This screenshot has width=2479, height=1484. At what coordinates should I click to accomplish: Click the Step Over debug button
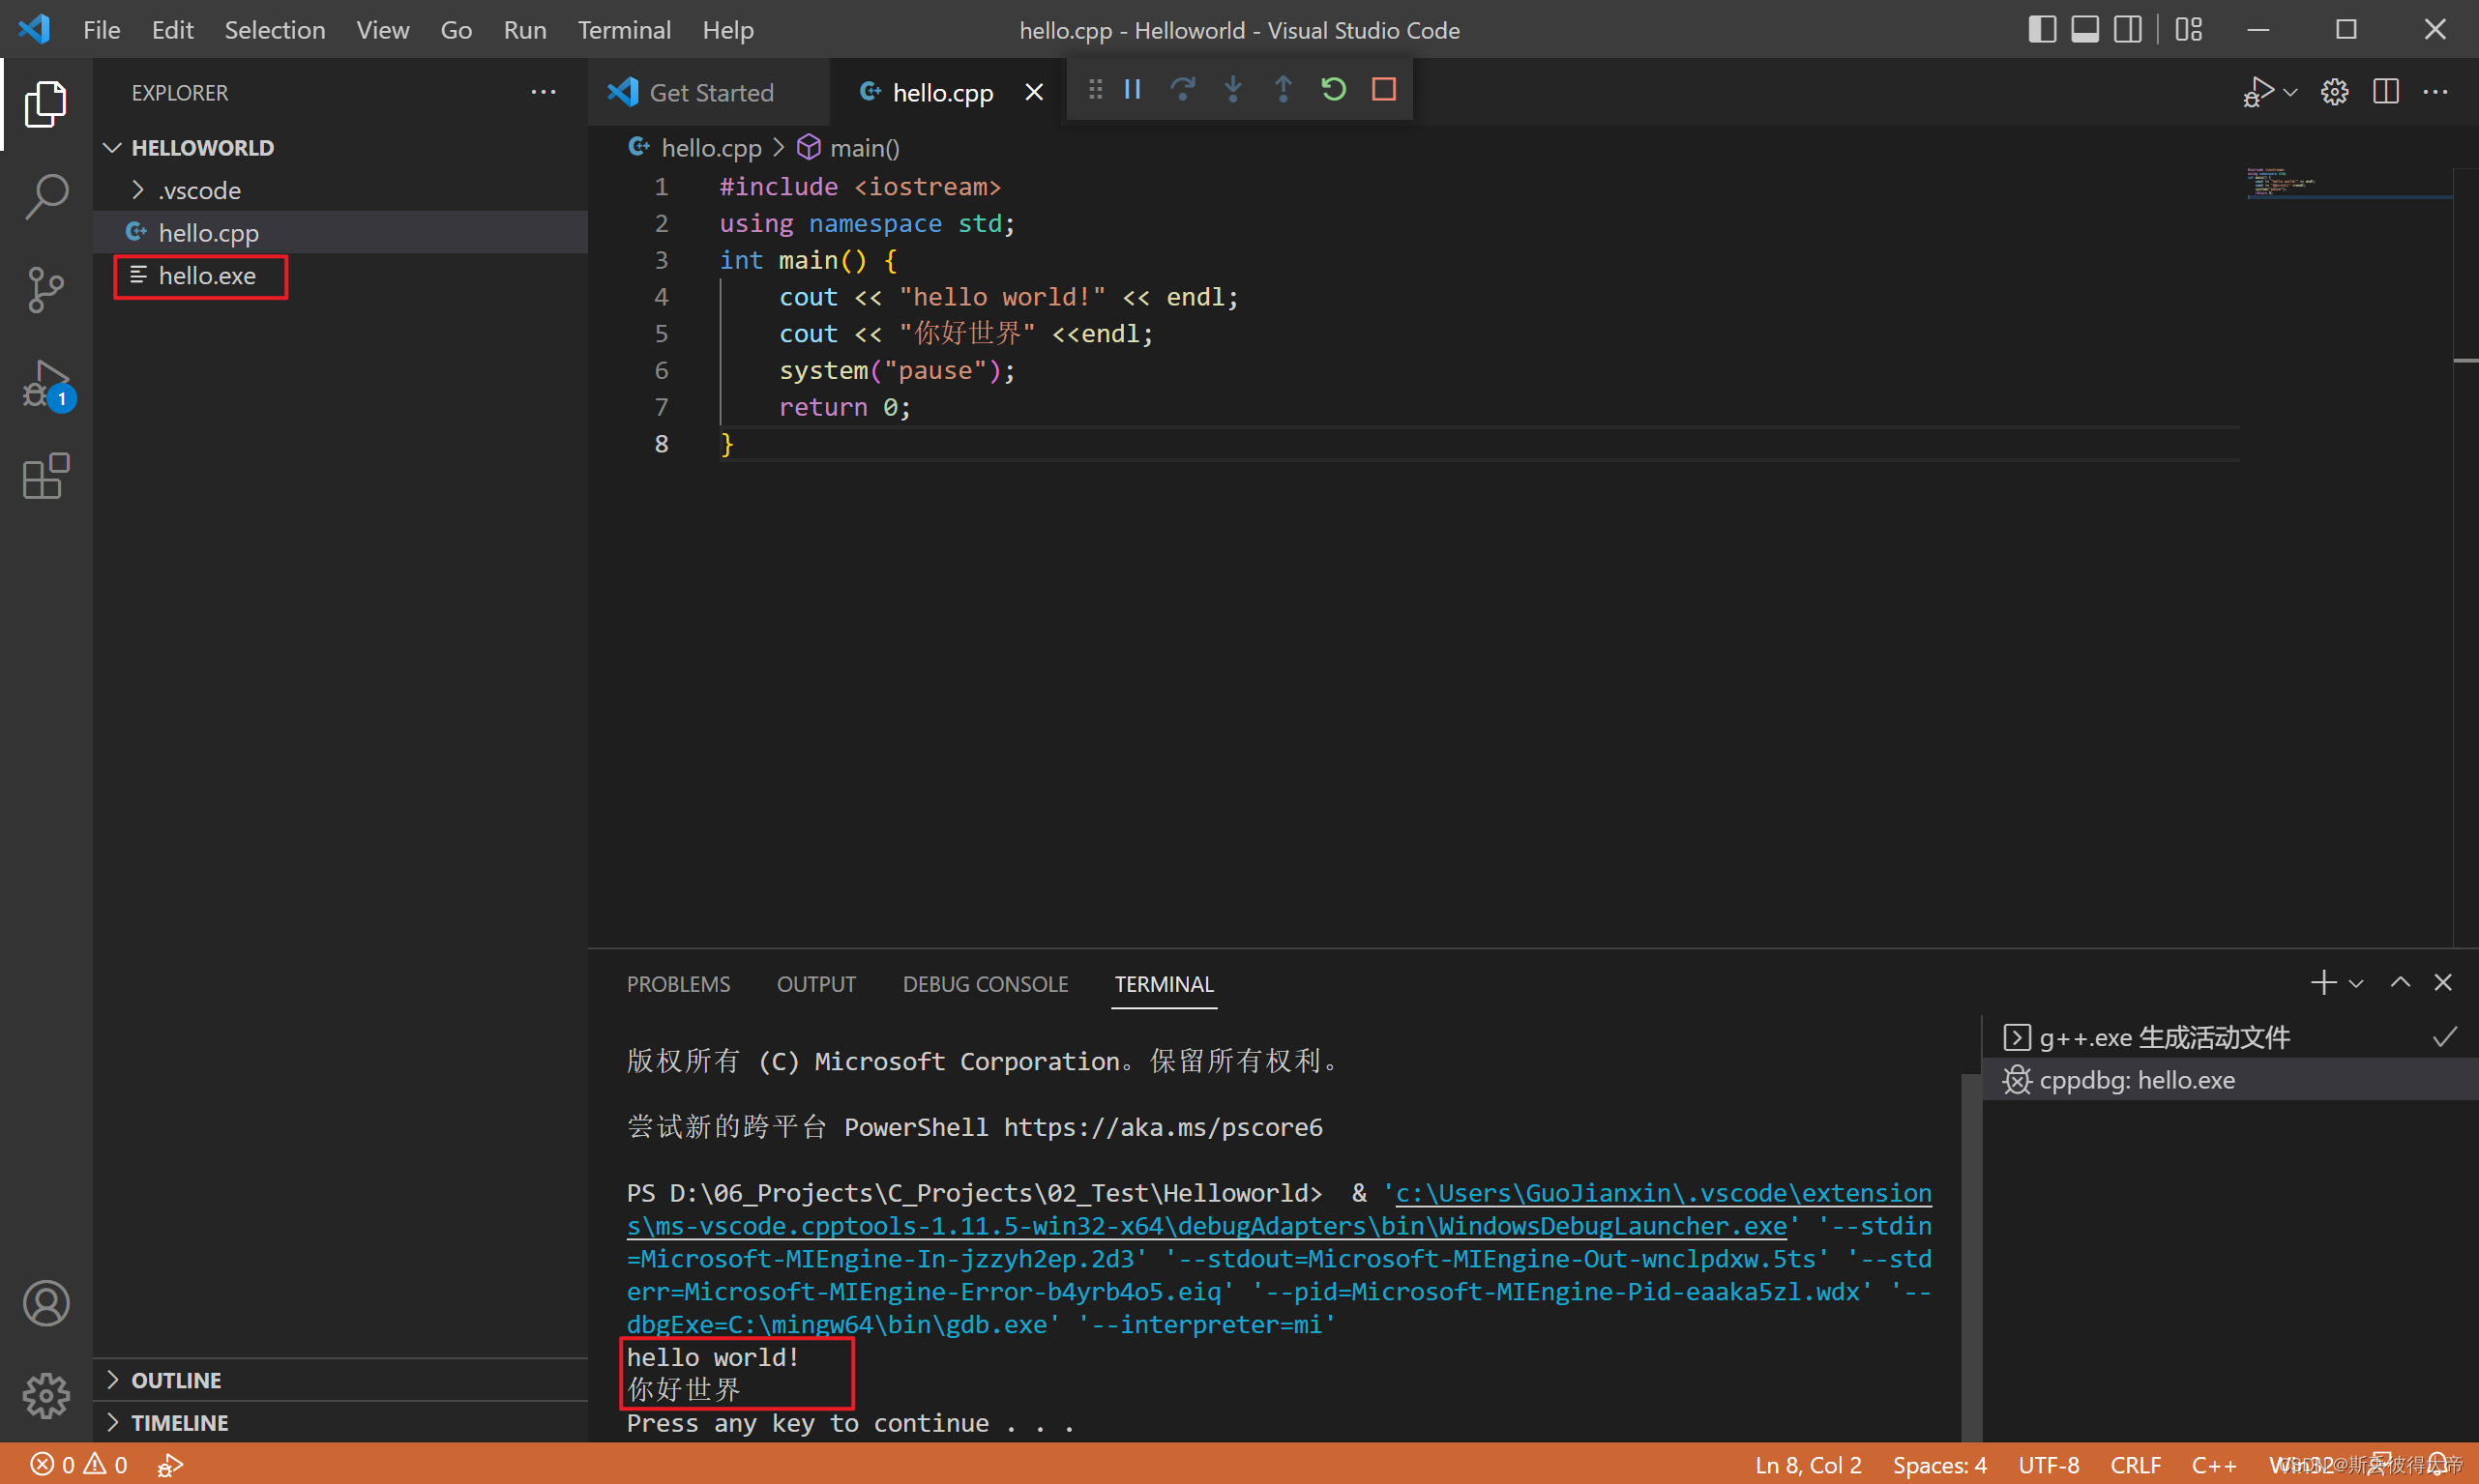(1183, 90)
